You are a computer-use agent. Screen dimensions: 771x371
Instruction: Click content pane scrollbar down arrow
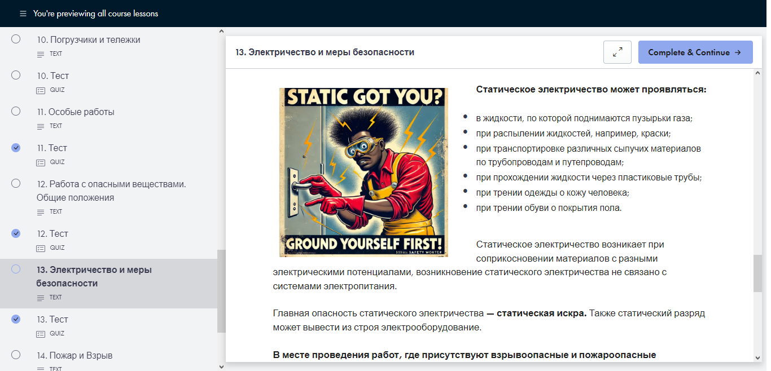click(x=757, y=357)
